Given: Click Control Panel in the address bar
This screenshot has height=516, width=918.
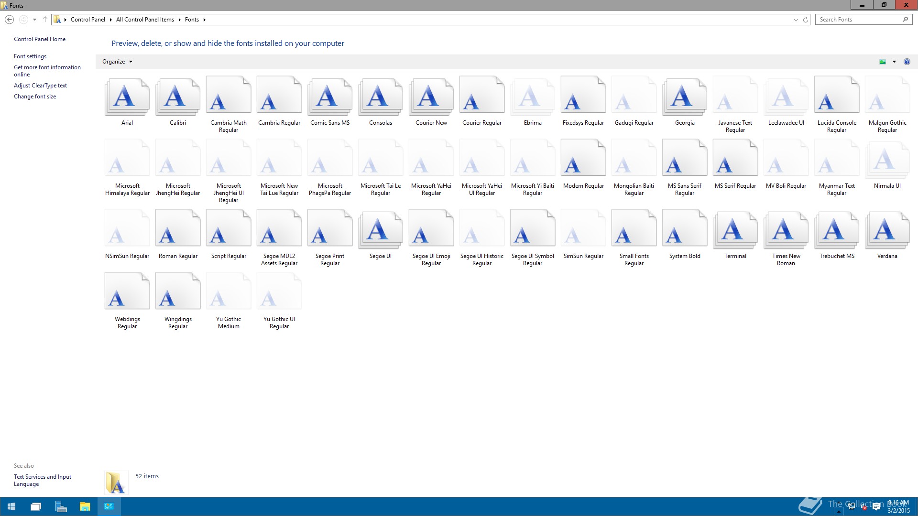Looking at the screenshot, I should tap(88, 20).
